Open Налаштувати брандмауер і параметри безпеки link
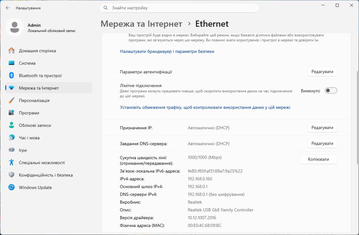The image size is (359, 235). (167, 51)
